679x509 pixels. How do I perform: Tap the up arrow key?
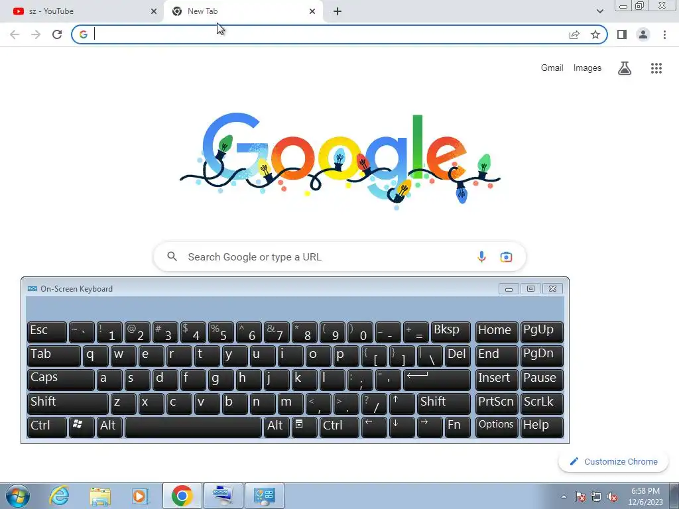pos(402,403)
